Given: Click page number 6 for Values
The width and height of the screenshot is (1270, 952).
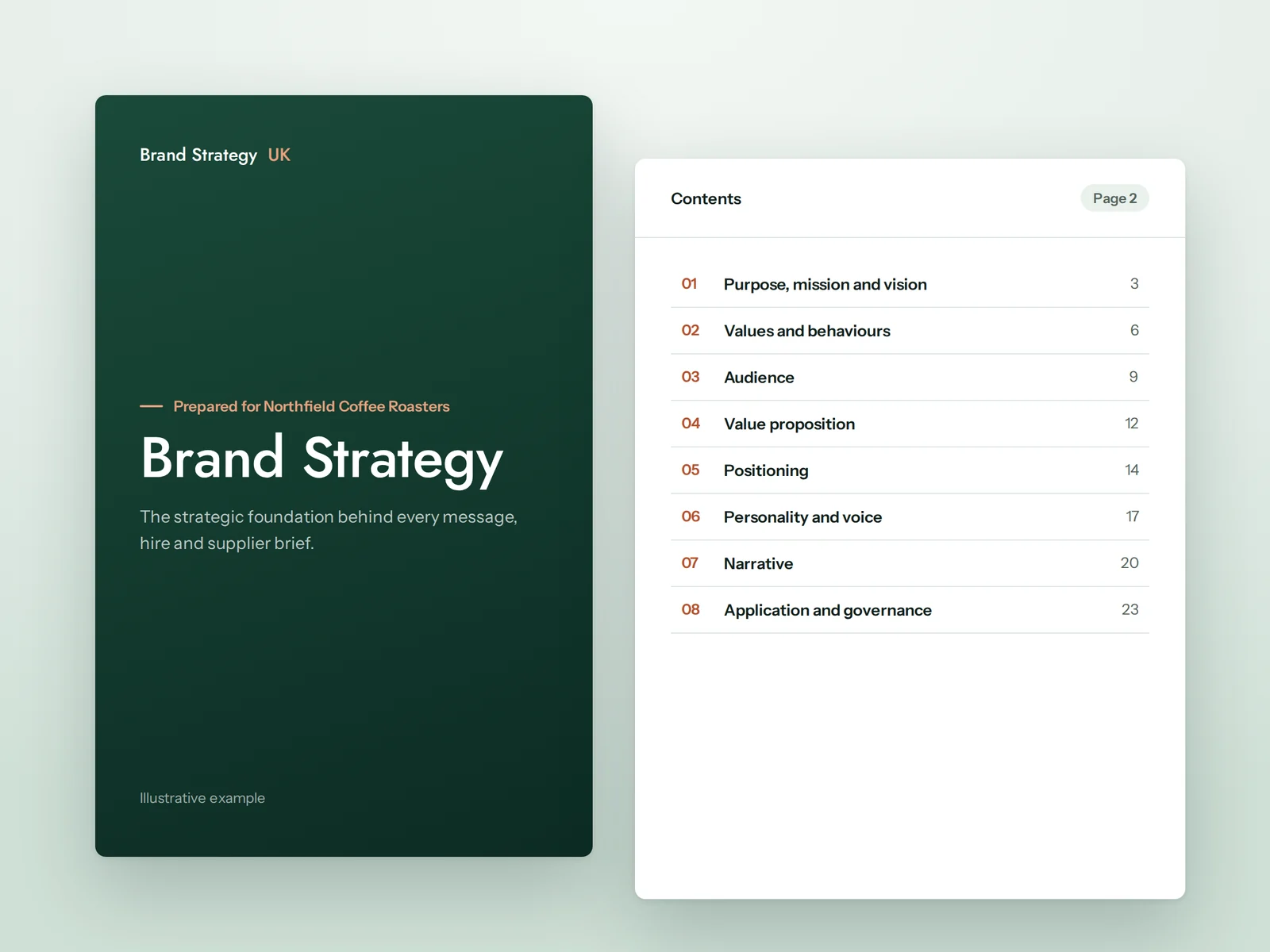Looking at the screenshot, I should click(1134, 331).
